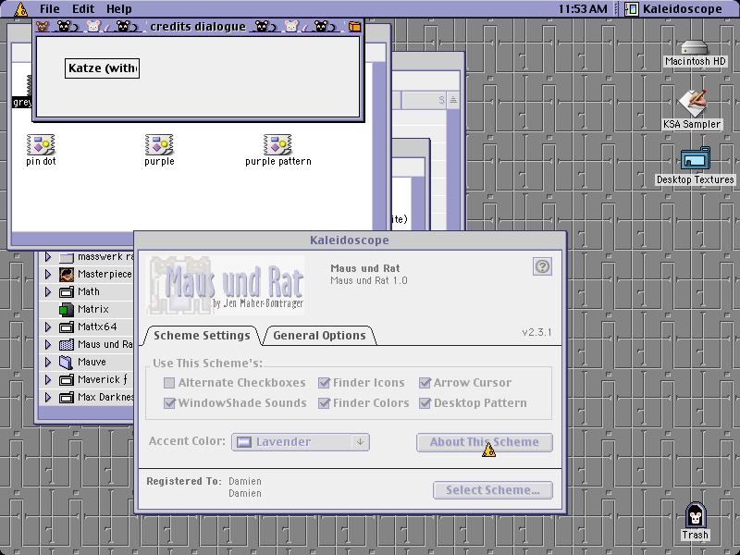Screen dimensions: 740x555
Task: Open the Macintosh HD drive icon
Action: pos(695,48)
